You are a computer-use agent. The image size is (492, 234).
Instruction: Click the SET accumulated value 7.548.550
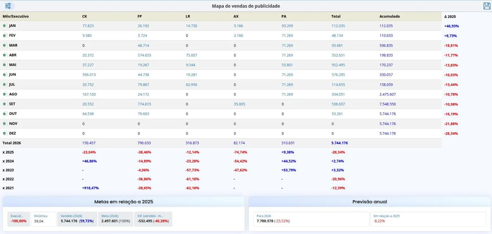(388, 104)
